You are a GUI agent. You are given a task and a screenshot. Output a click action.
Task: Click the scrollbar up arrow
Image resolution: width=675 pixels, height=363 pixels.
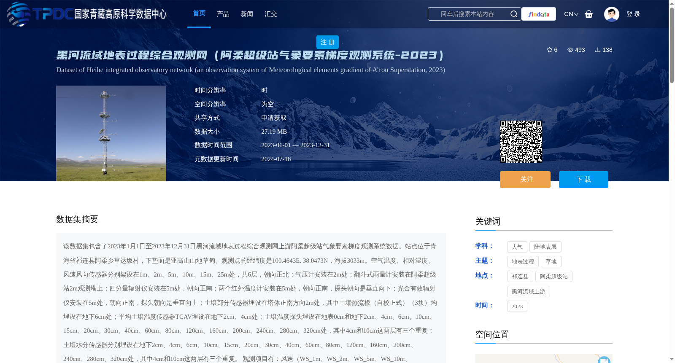pos(672,3)
